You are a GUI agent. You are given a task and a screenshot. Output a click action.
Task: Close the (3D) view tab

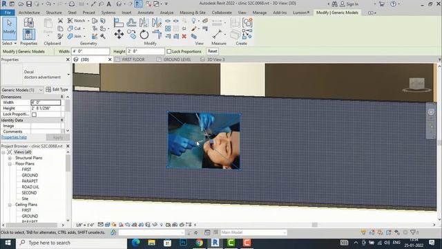(110, 59)
